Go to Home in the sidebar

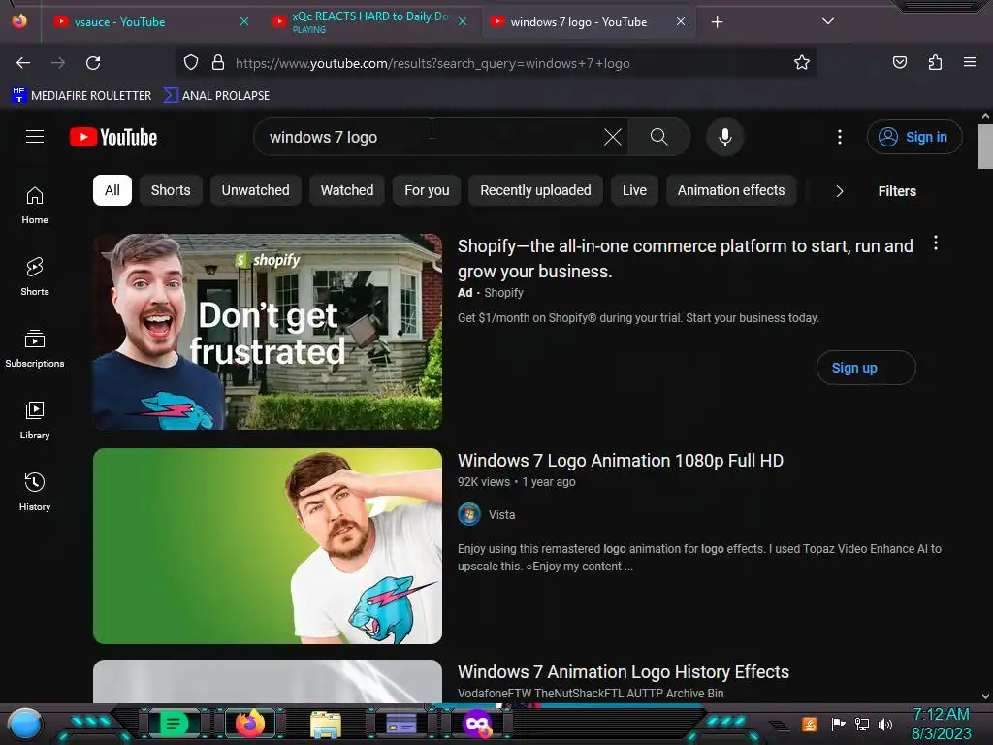tap(35, 206)
